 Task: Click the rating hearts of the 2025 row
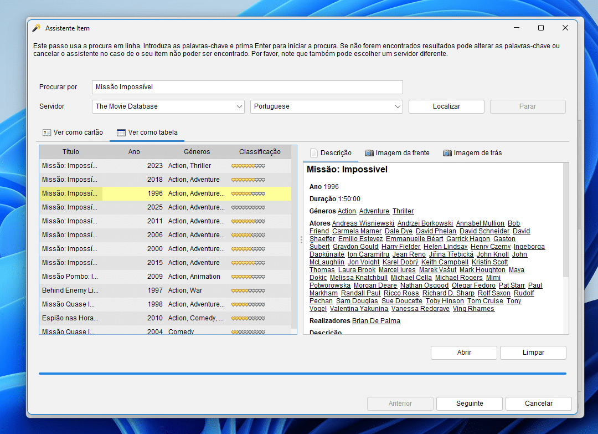point(248,207)
